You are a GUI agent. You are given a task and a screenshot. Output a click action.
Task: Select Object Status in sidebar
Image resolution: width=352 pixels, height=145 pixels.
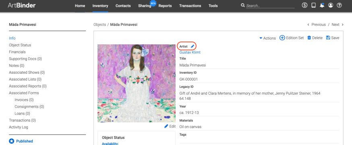tap(20, 45)
